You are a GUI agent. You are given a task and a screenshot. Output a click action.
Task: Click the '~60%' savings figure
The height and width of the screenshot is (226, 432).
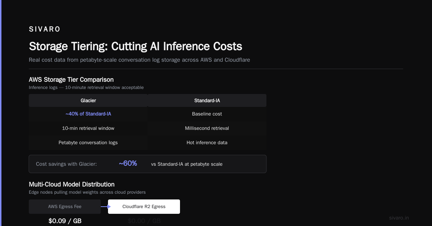tap(128, 164)
